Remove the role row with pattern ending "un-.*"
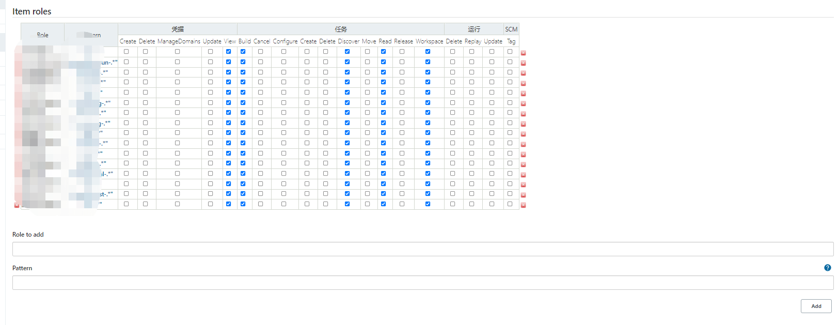 pos(523,63)
